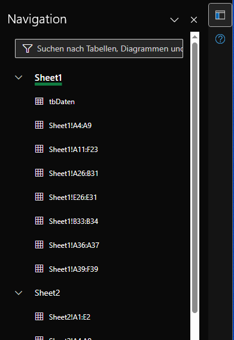Click the range icon next to Sheet1!E26:E31
The image size is (234, 340).
(39, 197)
